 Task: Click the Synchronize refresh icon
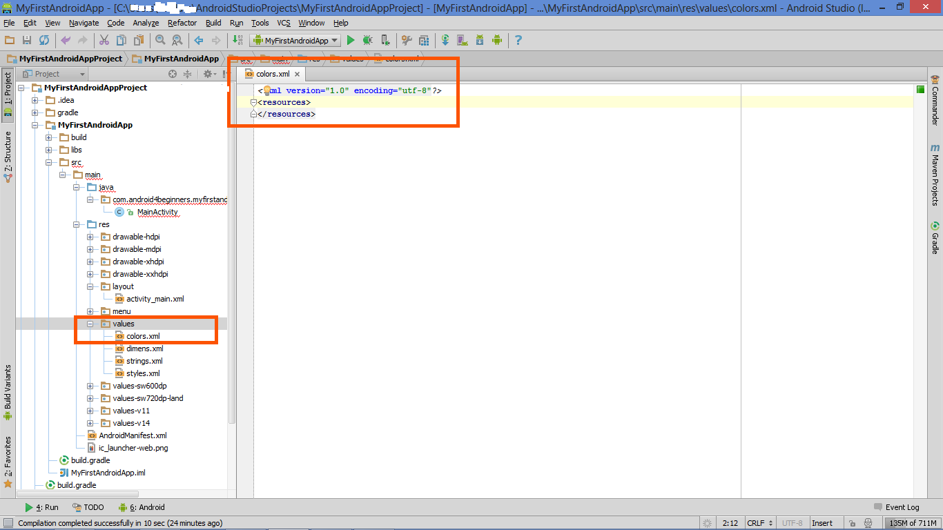click(x=44, y=41)
